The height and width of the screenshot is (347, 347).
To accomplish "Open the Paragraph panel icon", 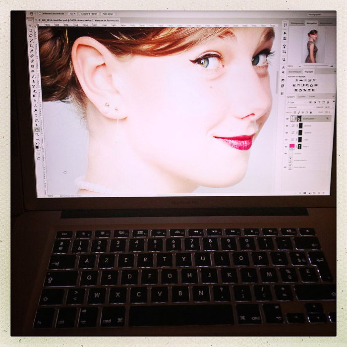I will [x=283, y=72].
